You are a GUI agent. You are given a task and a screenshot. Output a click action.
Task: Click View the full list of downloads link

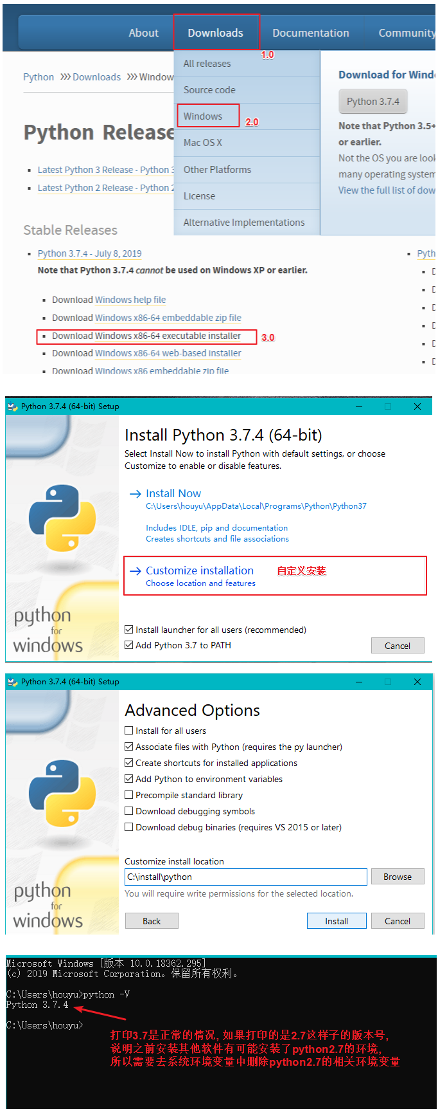point(387,190)
